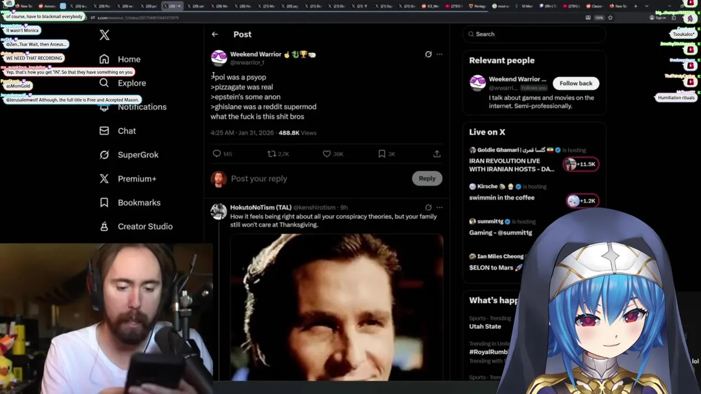This screenshot has height=394, width=701.
Task: Open the @wwarrior_1 handle link
Action: [x=248, y=63]
